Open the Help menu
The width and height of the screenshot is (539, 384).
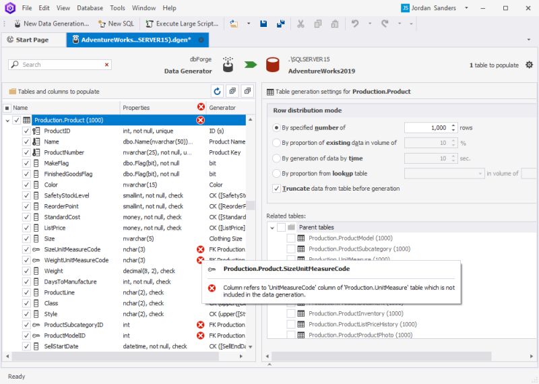click(x=170, y=8)
